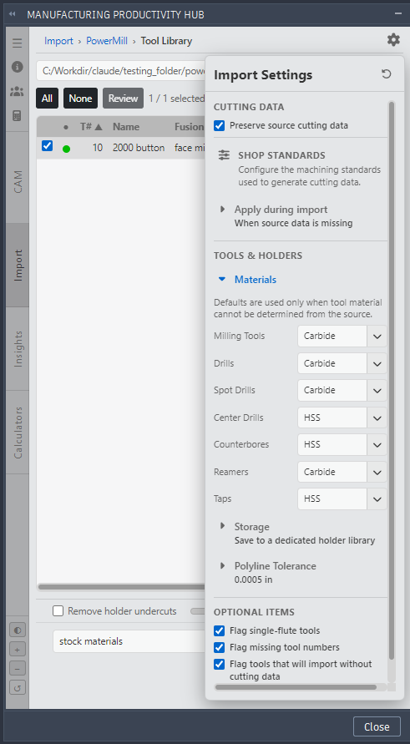Click the zoom out minus icon
Viewport: 410px width, 744px height.
pyautogui.click(x=18, y=668)
